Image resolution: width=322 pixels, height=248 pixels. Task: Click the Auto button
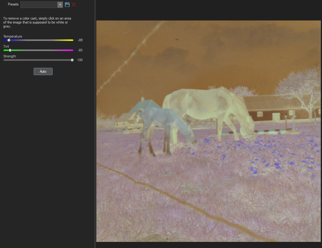point(43,71)
